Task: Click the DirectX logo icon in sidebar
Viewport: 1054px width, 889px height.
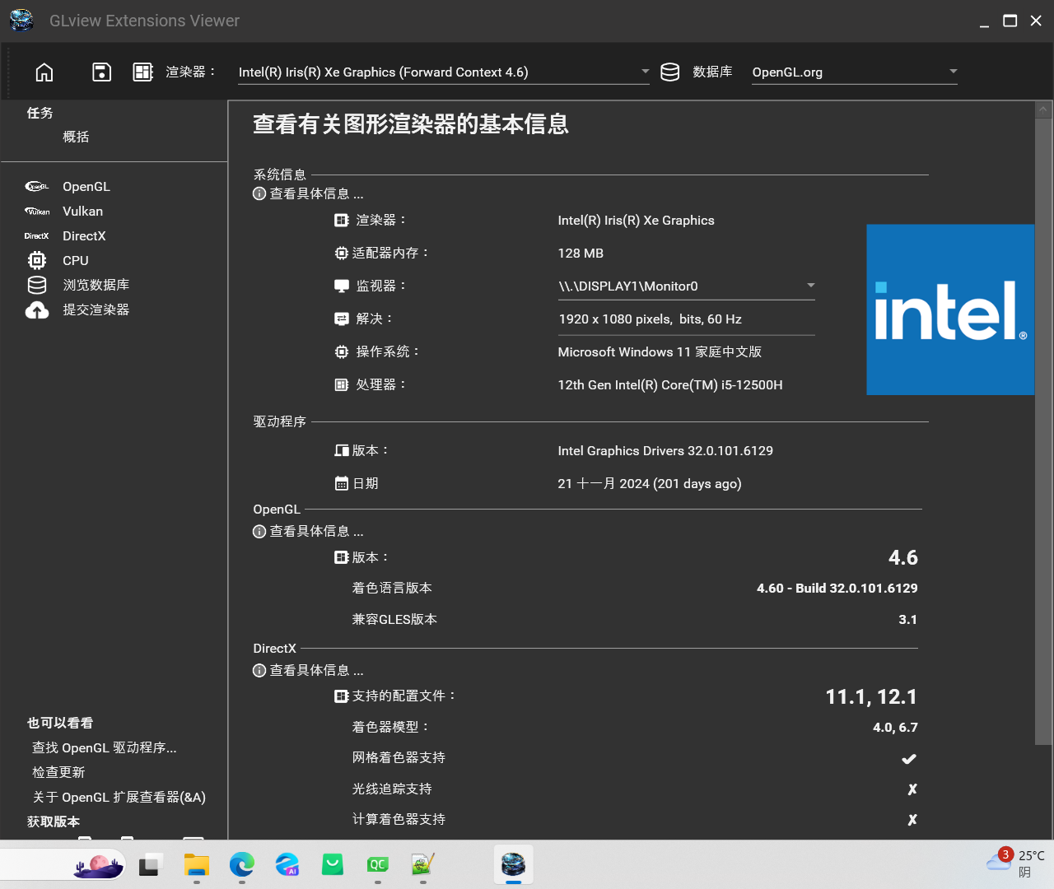Action: (x=37, y=236)
